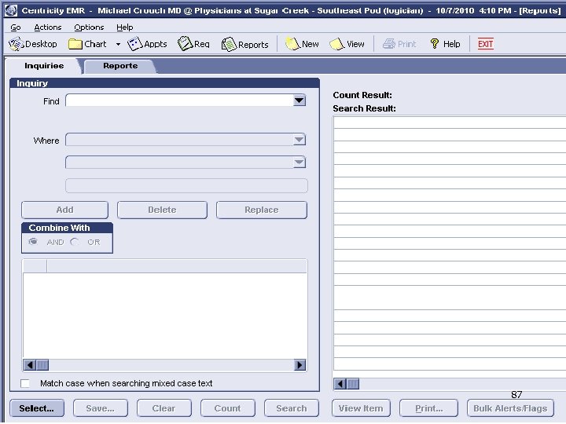
Task: Switch to the Reports tab
Action: click(x=120, y=66)
